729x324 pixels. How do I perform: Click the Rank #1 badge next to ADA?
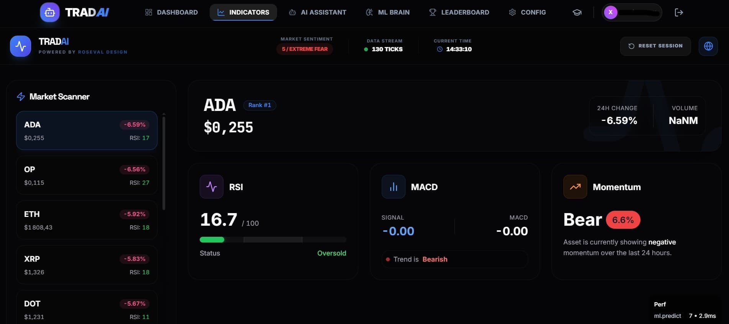260,105
